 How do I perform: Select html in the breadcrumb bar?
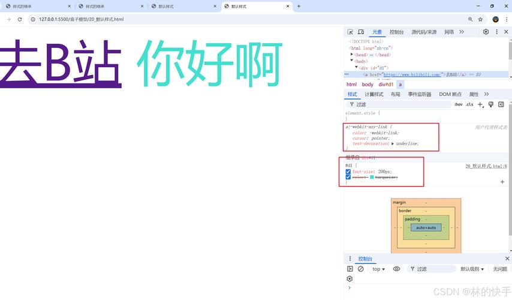point(352,85)
